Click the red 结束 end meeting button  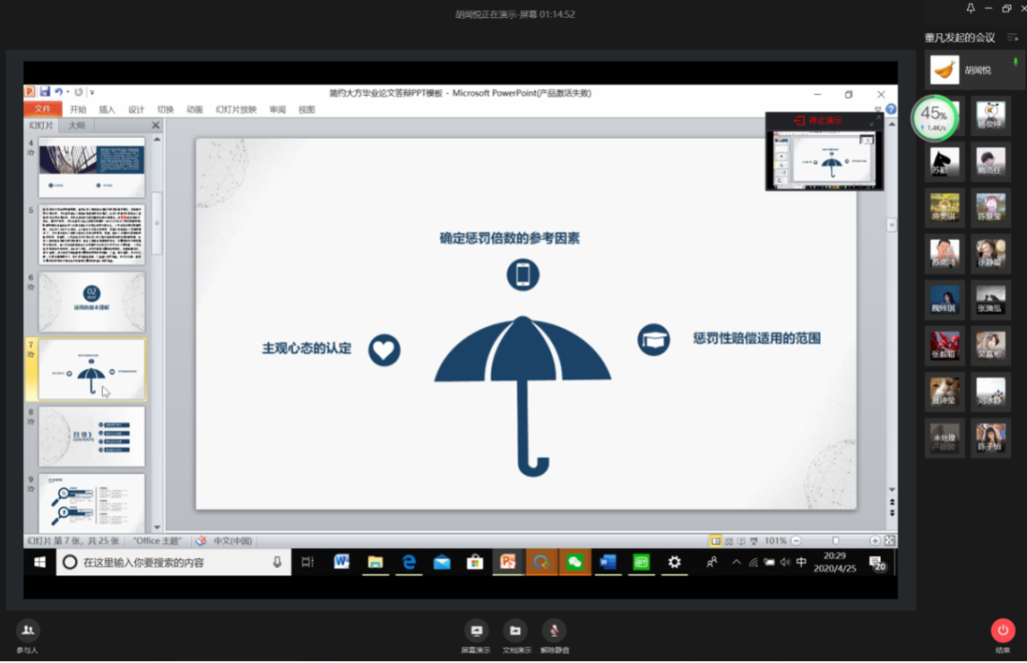(1002, 630)
